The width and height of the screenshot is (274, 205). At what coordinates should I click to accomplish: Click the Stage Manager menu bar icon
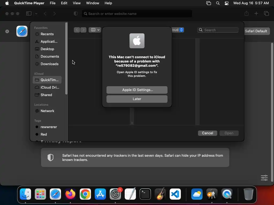click(x=208, y=3)
